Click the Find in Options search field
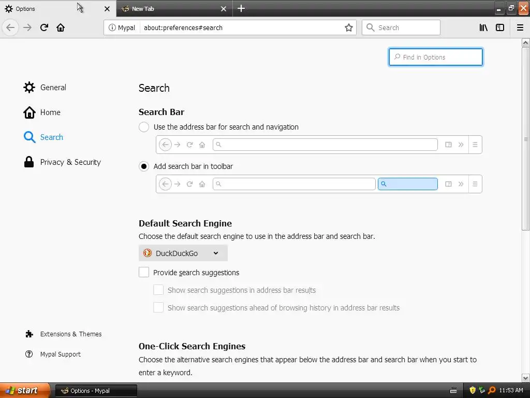 tap(435, 57)
